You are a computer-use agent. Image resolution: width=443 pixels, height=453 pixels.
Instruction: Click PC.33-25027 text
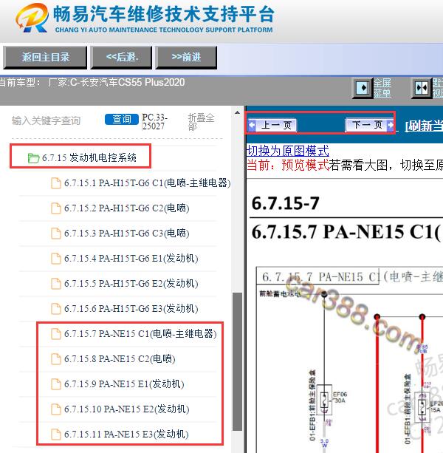155,122
